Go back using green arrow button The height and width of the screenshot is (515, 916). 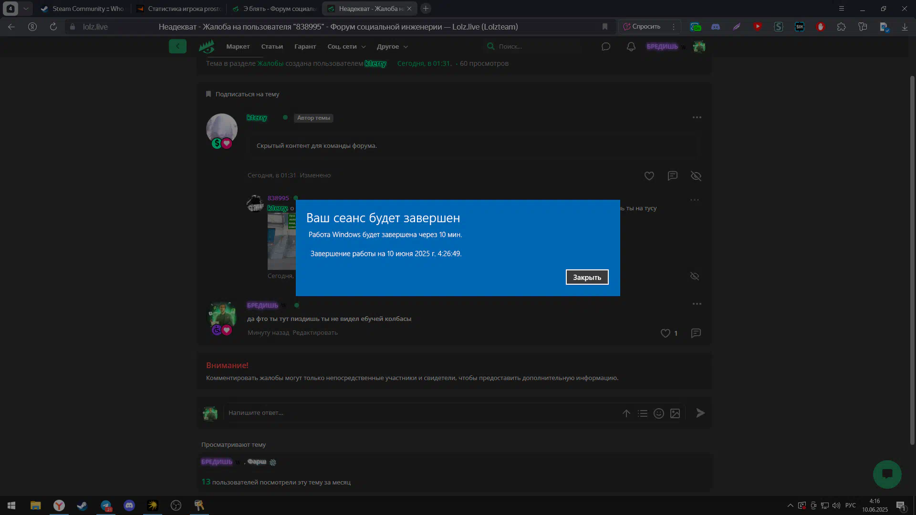[177, 46]
